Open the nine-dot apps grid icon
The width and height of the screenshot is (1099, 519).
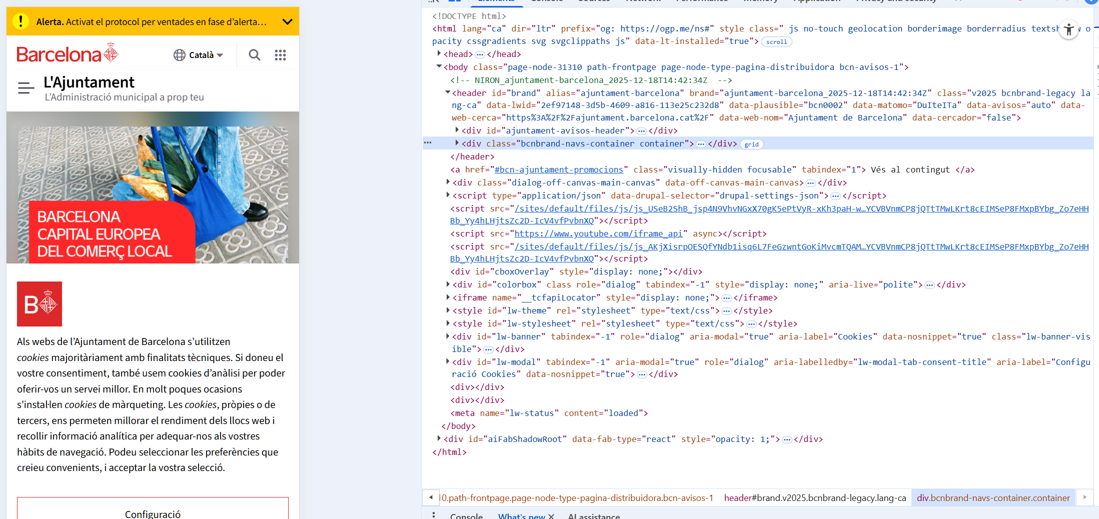[280, 55]
